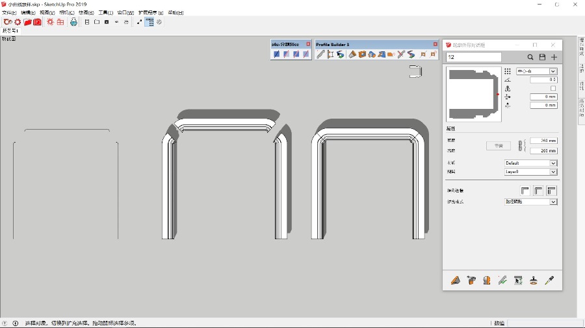Select the second corner edge style button
Viewport: 585px width, 328px height.
coord(538,191)
